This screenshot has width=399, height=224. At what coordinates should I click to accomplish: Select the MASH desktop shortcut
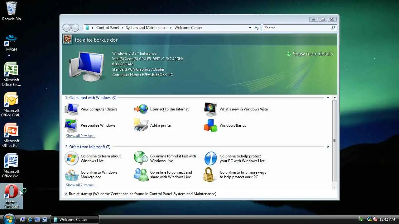coord(12,43)
